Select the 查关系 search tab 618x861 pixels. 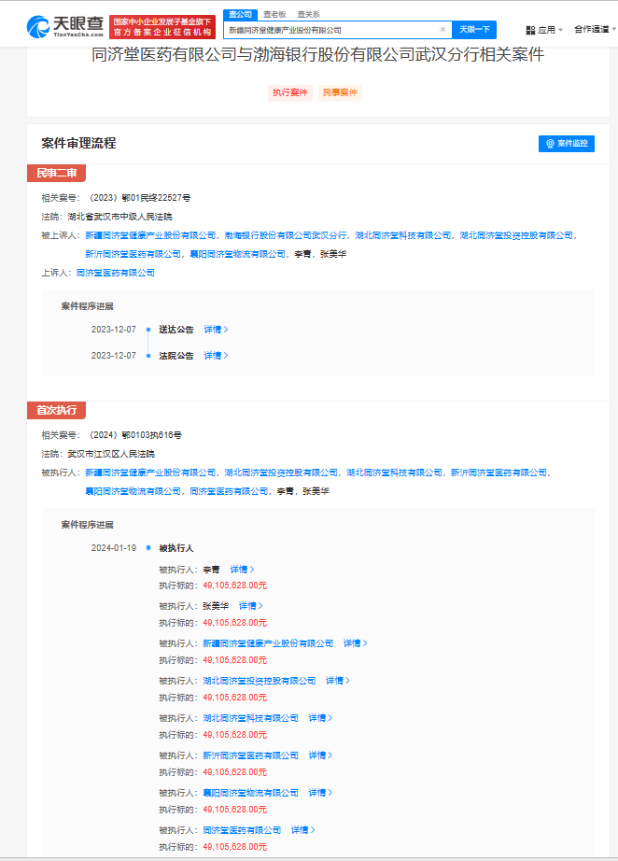[308, 14]
